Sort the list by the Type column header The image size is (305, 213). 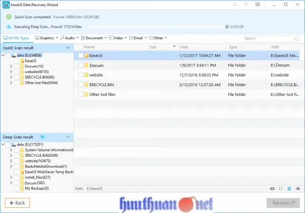click(x=233, y=47)
